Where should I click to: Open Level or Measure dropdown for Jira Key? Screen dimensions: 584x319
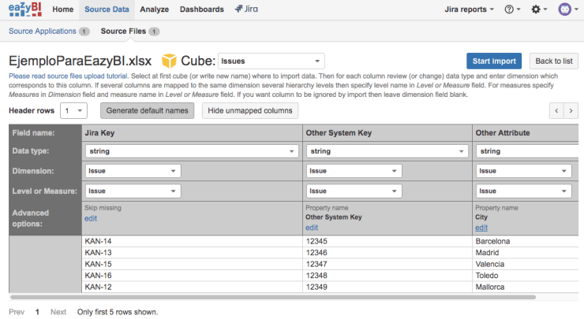pos(133,190)
